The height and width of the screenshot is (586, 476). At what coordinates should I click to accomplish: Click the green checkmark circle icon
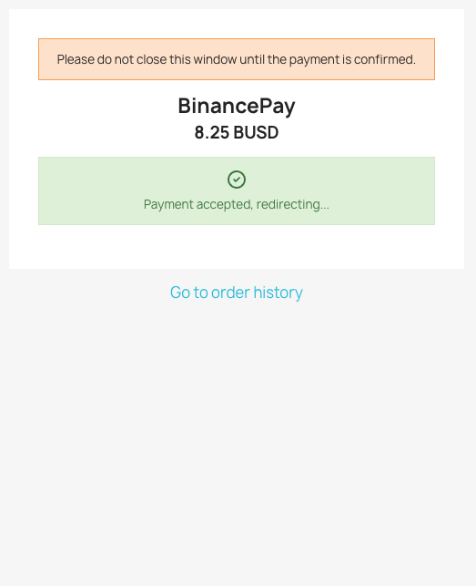pyautogui.click(x=237, y=180)
